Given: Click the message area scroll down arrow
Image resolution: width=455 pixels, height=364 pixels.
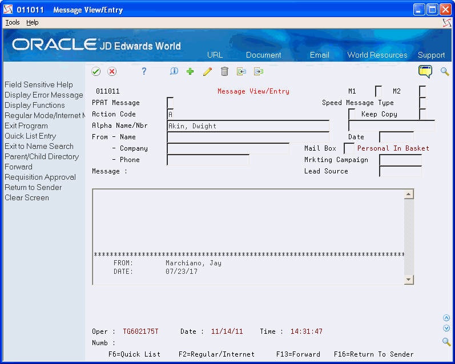Looking at the screenshot, I should 409,280.
